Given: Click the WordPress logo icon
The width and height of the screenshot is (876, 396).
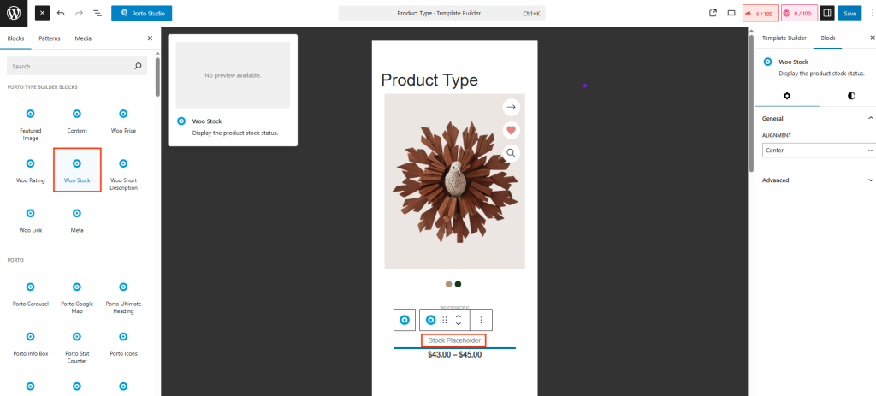Looking at the screenshot, I should pos(14,13).
